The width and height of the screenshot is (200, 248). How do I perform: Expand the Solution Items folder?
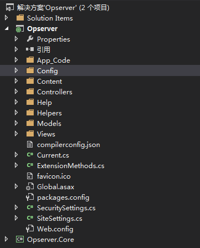(x=7, y=18)
